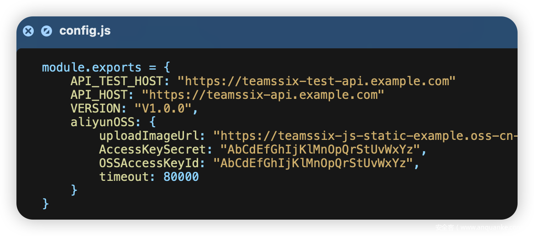This screenshot has height=236, width=534.
Task: Select the "V1.0.0" version string
Action: (162, 109)
